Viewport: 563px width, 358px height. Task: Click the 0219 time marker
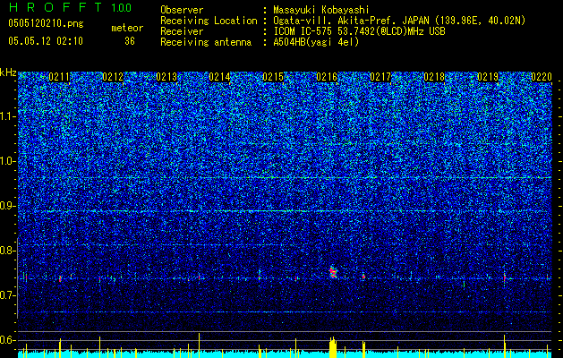[x=488, y=77]
